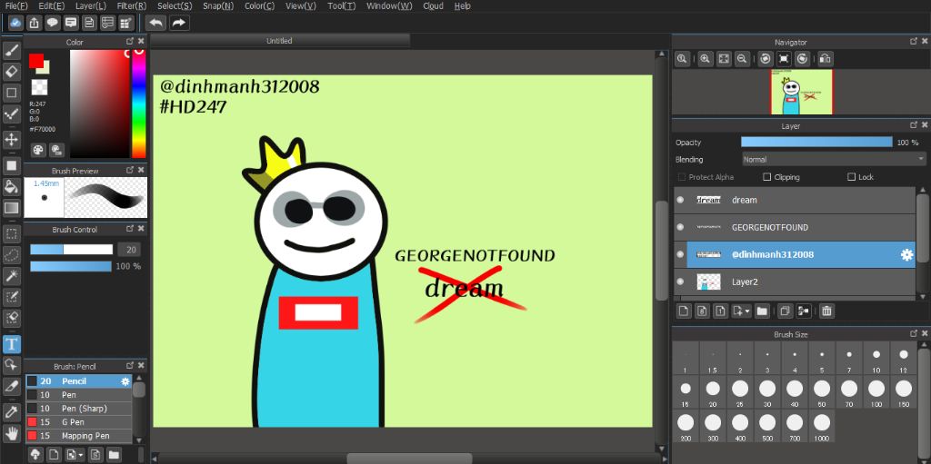Click the red foreground color swatch

(x=36, y=61)
